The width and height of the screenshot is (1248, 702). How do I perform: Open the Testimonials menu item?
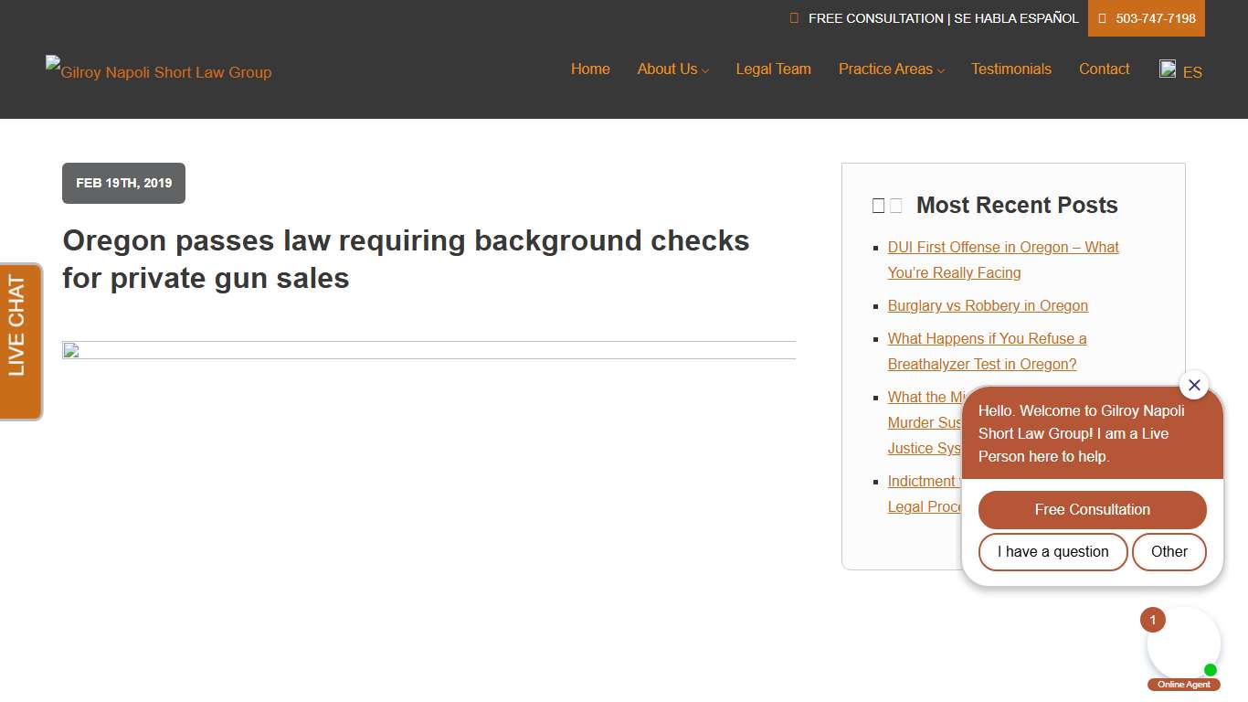(x=1011, y=69)
